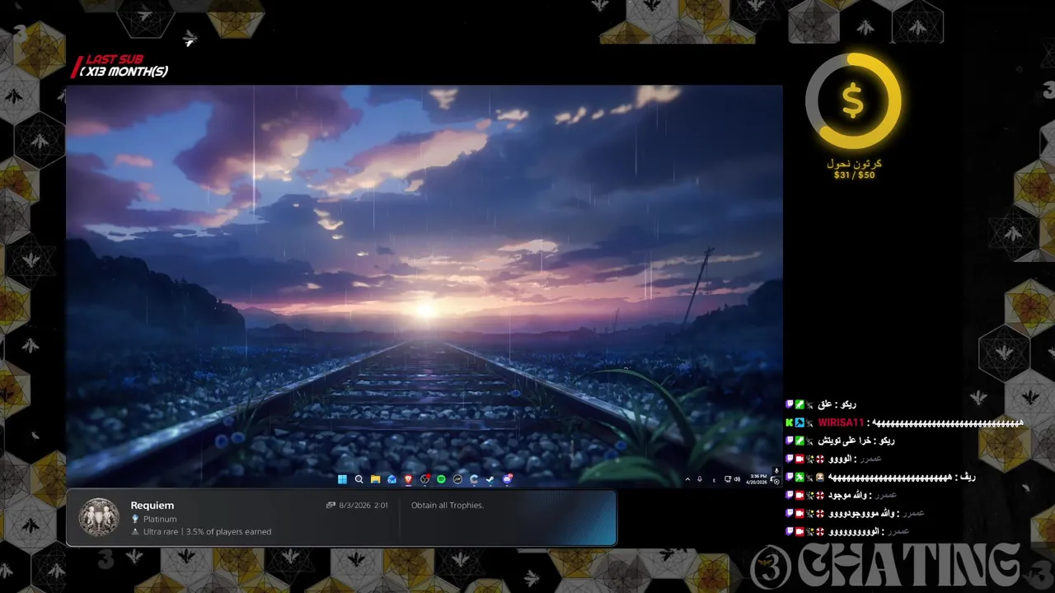The image size is (1055, 593).
Task: Click the Requiem trophy medallion image
Action: click(99, 517)
